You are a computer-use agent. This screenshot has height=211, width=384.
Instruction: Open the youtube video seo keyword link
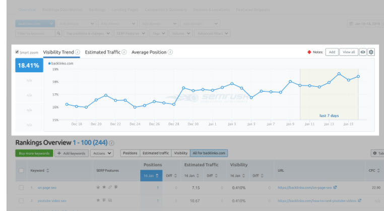coord(52,201)
